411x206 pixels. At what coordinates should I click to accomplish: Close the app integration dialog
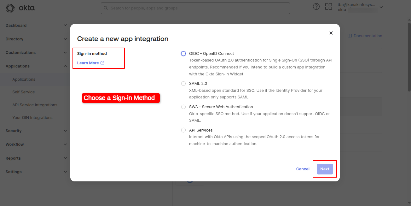331,33
